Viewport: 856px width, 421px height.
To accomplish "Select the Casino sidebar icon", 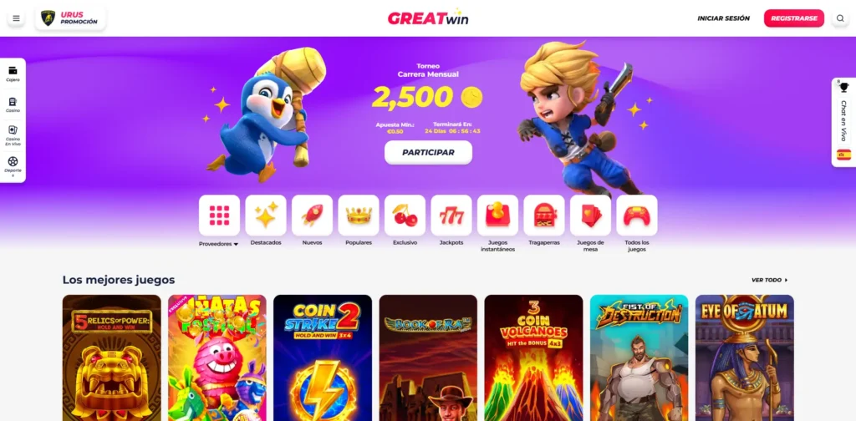I will 13,104.
